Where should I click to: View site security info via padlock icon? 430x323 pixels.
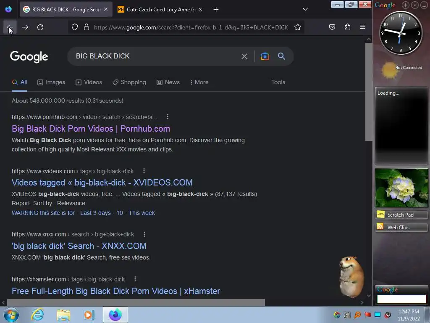tap(87, 27)
